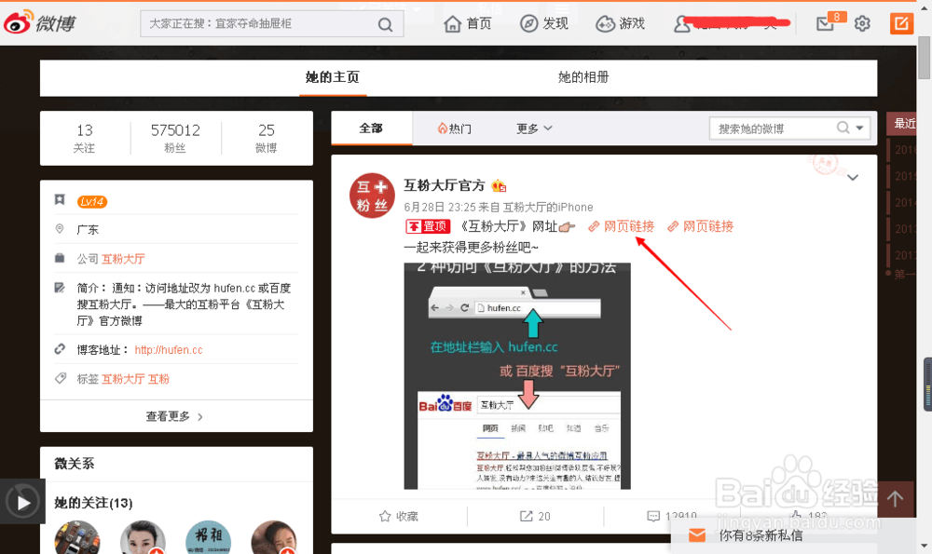Image resolution: width=932 pixels, height=554 pixels.
Task: Open 首页 home in the top bar
Action: 467,24
